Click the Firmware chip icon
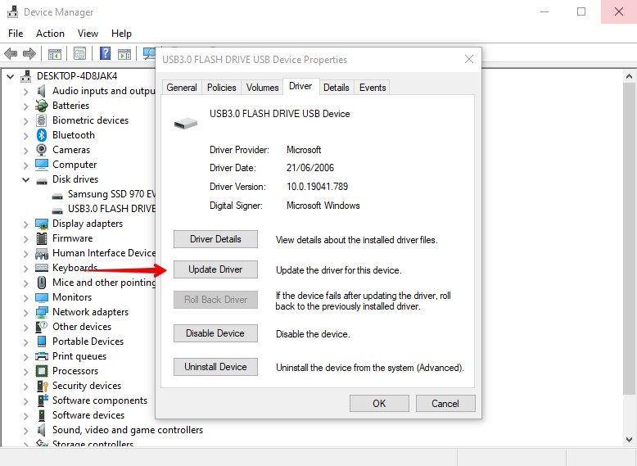The image size is (637, 466). pyautogui.click(x=42, y=238)
